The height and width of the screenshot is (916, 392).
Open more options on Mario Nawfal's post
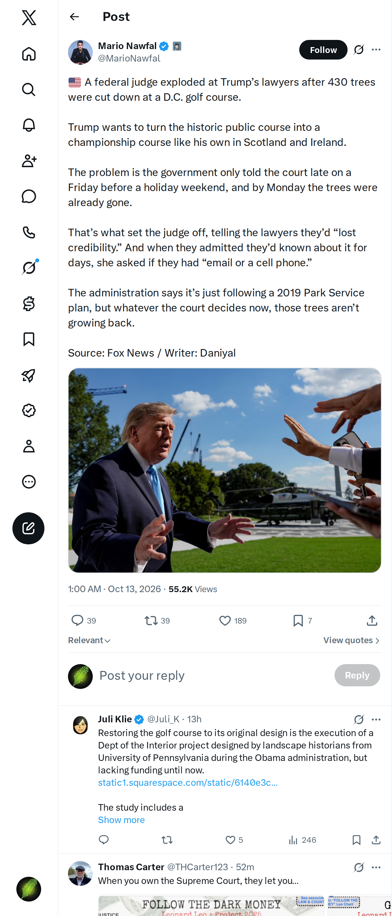pos(376,50)
